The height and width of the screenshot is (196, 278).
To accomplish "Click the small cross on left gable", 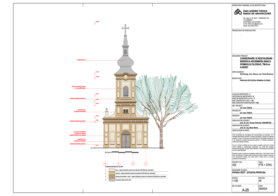I will [x=107, y=110].
